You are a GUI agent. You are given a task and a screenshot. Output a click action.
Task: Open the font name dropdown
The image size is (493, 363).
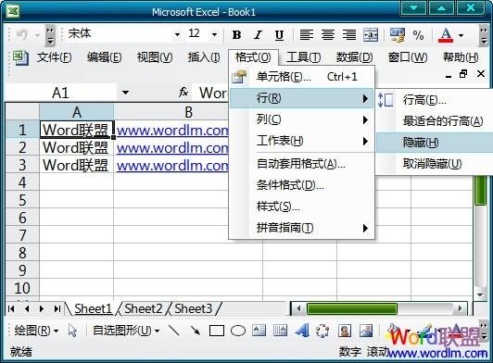(177, 34)
